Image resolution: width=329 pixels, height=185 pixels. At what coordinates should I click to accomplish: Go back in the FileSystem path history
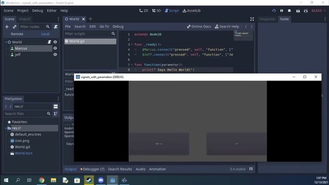click(6, 106)
